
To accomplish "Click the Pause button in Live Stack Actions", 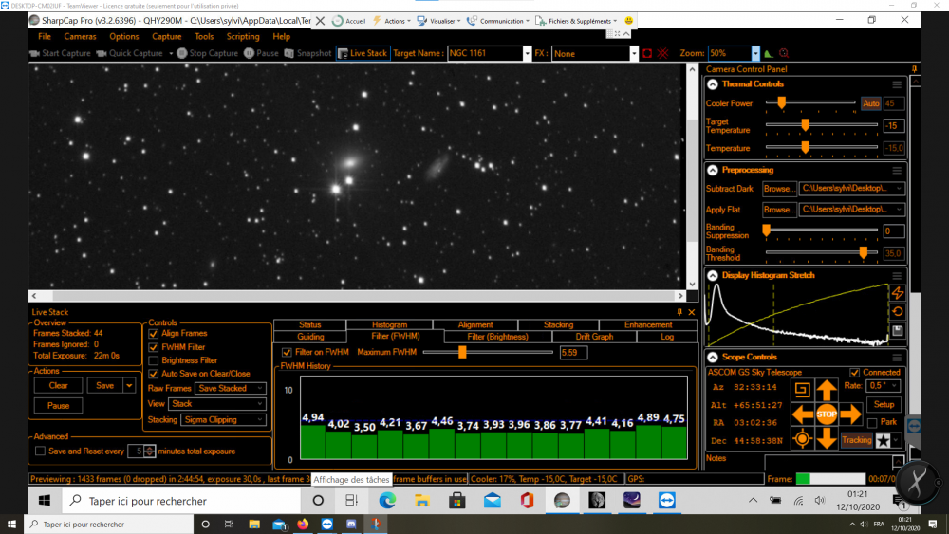I will [58, 406].
